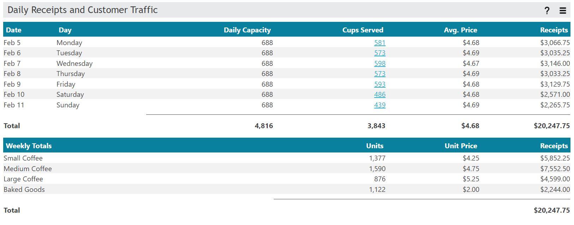
Task: Click the 439 cups served link for Sunday
Action: coord(380,105)
